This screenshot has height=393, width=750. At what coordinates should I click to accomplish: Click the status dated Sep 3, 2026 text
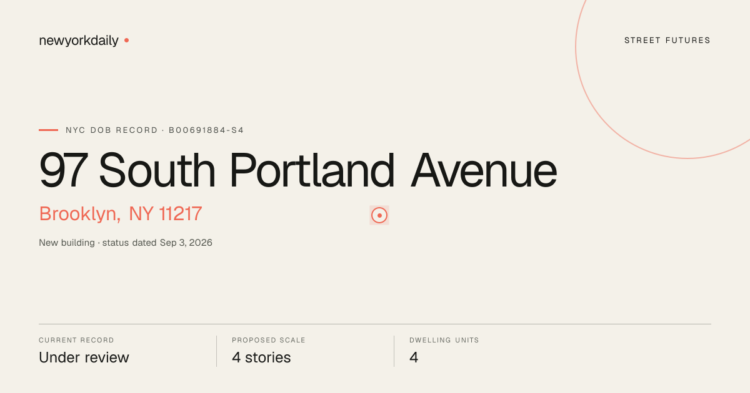click(x=157, y=243)
